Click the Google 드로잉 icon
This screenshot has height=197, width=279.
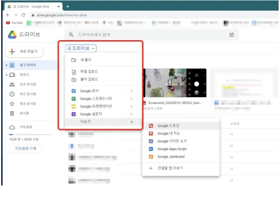click(x=151, y=126)
